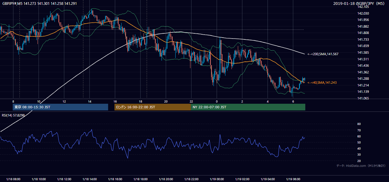
Task: Click price axis label 141.882
Action: click(363, 26)
